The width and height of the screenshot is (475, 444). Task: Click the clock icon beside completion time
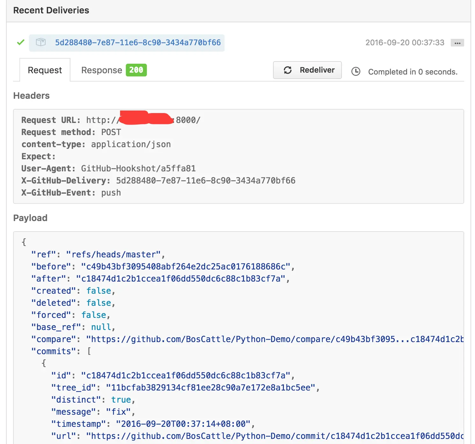click(356, 72)
